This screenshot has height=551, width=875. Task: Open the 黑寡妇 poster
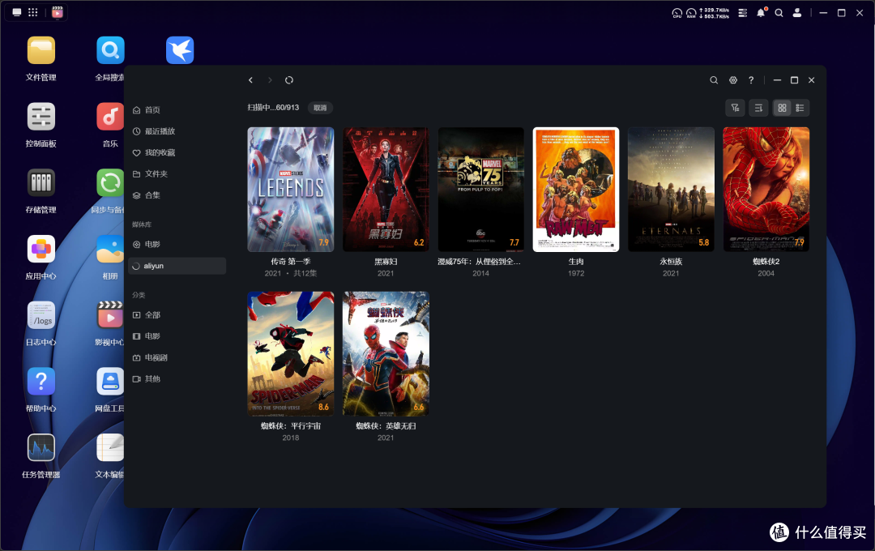[x=386, y=190]
